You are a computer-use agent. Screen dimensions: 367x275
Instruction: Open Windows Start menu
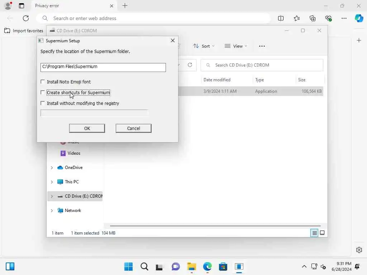coord(128,266)
